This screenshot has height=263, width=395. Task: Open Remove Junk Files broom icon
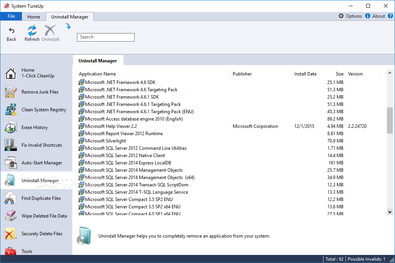click(11, 92)
